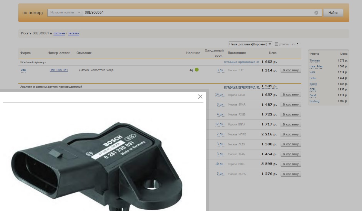
Task: Clear the search field with the X icon
Action: point(316,13)
